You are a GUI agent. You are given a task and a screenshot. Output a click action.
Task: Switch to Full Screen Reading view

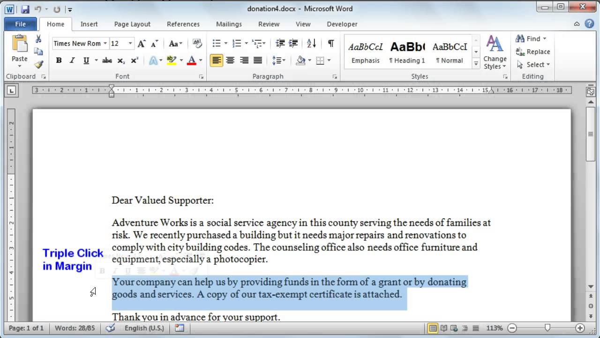[443, 328]
